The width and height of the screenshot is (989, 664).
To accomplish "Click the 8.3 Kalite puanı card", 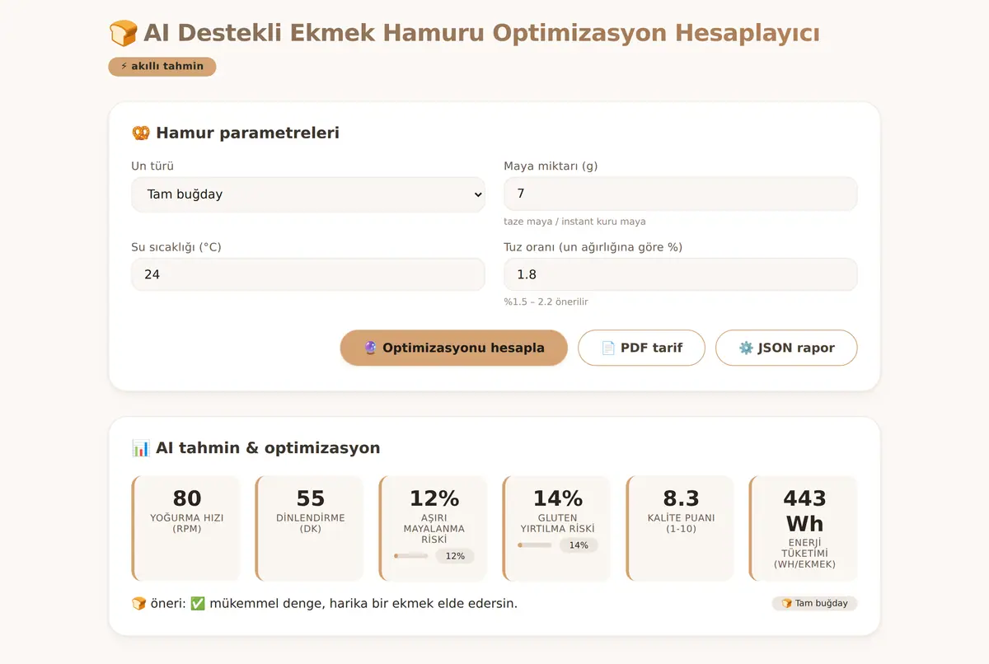I will pos(682,528).
